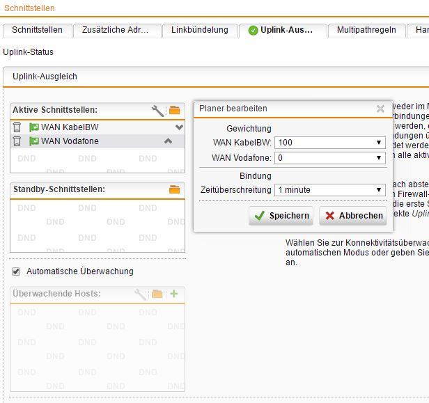Click the Speichern button
This screenshot has width=429, height=403.
tap(282, 216)
